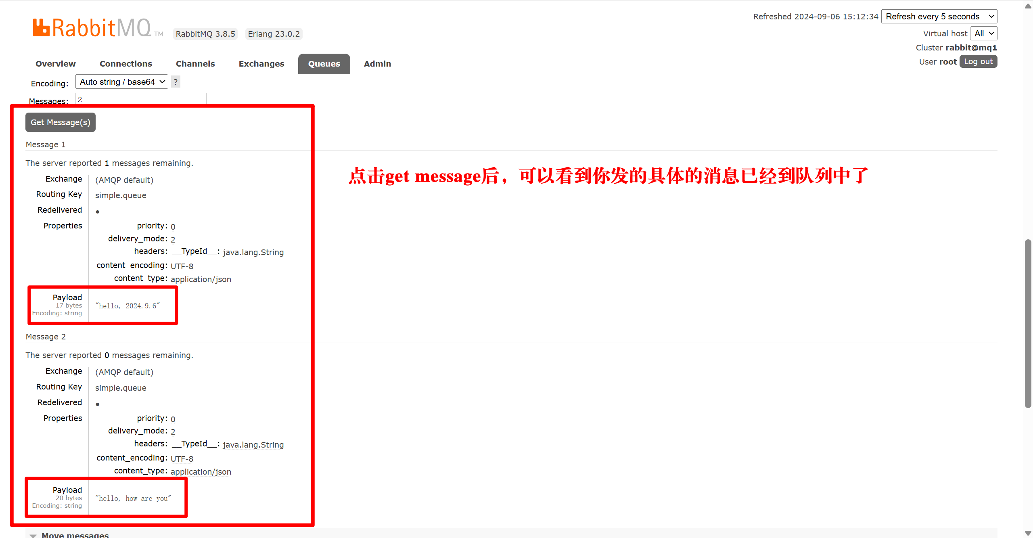Click Message 2 java.lang.String header value
The width and height of the screenshot is (1033, 538).
point(253,445)
